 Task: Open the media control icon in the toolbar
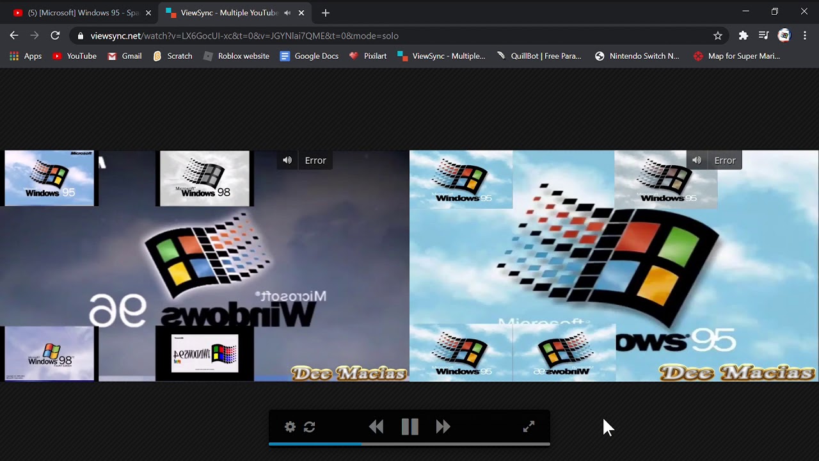pyautogui.click(x=763, y=36)
